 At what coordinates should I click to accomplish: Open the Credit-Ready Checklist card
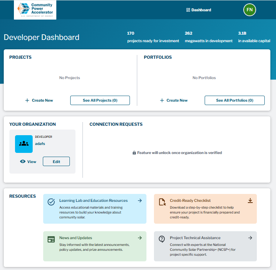pos(205,209)
